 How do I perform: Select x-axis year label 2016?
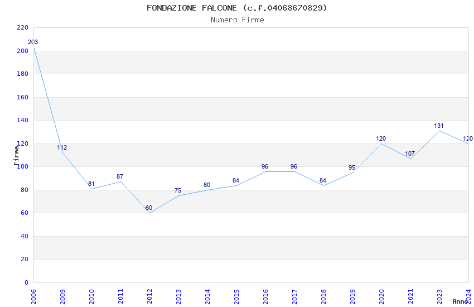coord(265,297)
